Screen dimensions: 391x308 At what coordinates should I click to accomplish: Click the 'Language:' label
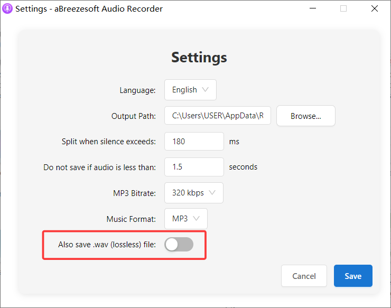138,90
